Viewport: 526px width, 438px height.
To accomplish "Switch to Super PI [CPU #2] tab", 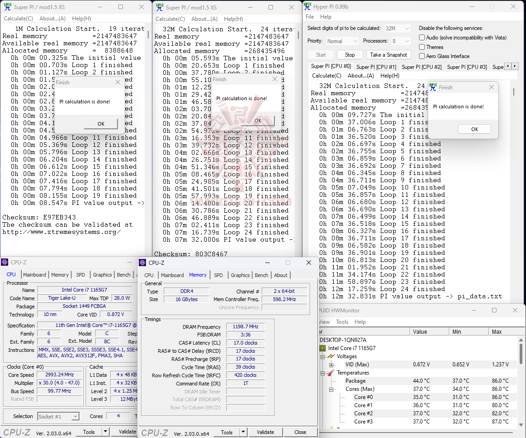I will tap(421, 67).
